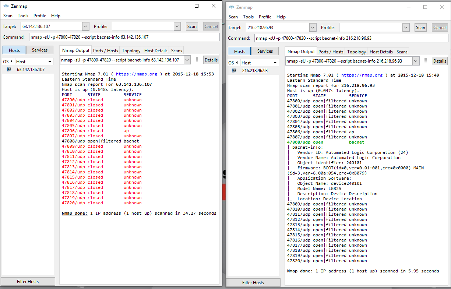Viewport: 451px width, 289px height.
Task: Click Details button in right window
Action: pos(440,61)
